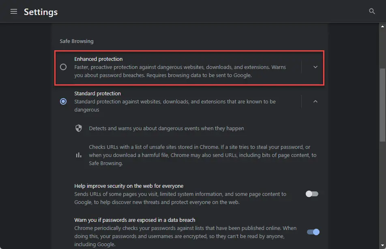Screen dimensions: 386x249
Task: Click the Settings page title
Action: point(41,12)
